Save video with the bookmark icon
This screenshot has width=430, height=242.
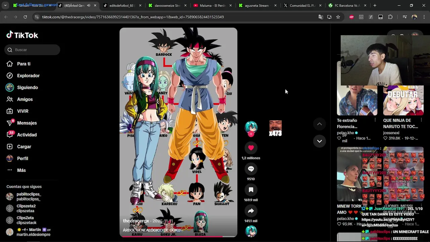pos(251,190)
